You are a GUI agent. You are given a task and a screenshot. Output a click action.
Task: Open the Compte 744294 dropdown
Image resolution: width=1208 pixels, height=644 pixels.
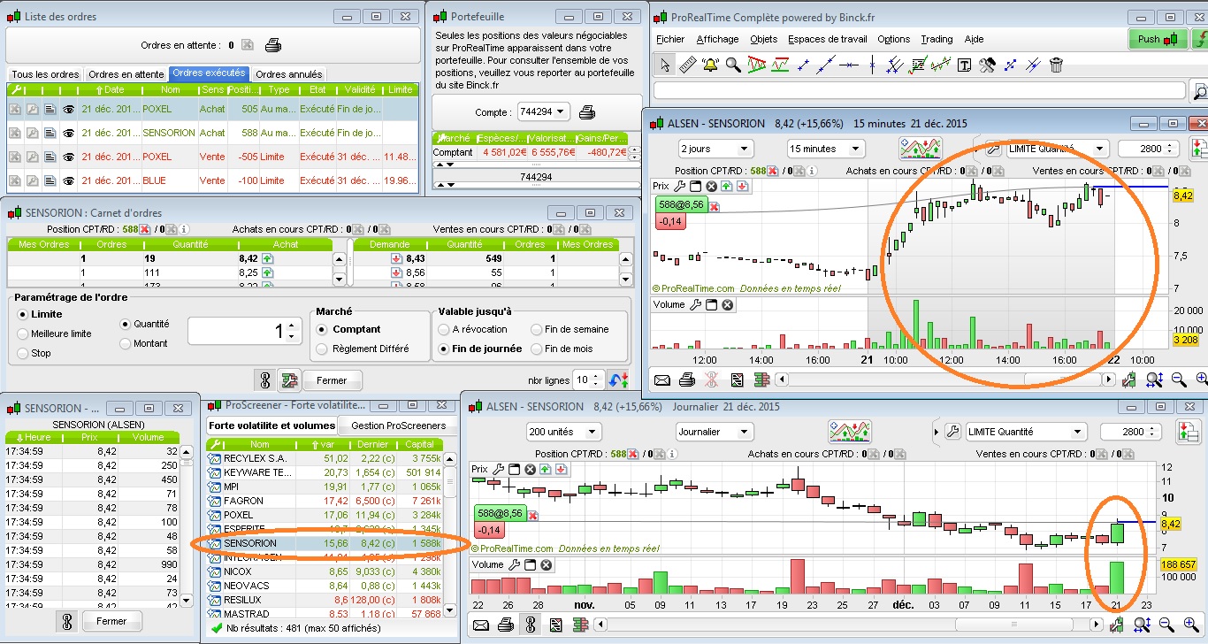pyautogui.click(x=543, y=112)
